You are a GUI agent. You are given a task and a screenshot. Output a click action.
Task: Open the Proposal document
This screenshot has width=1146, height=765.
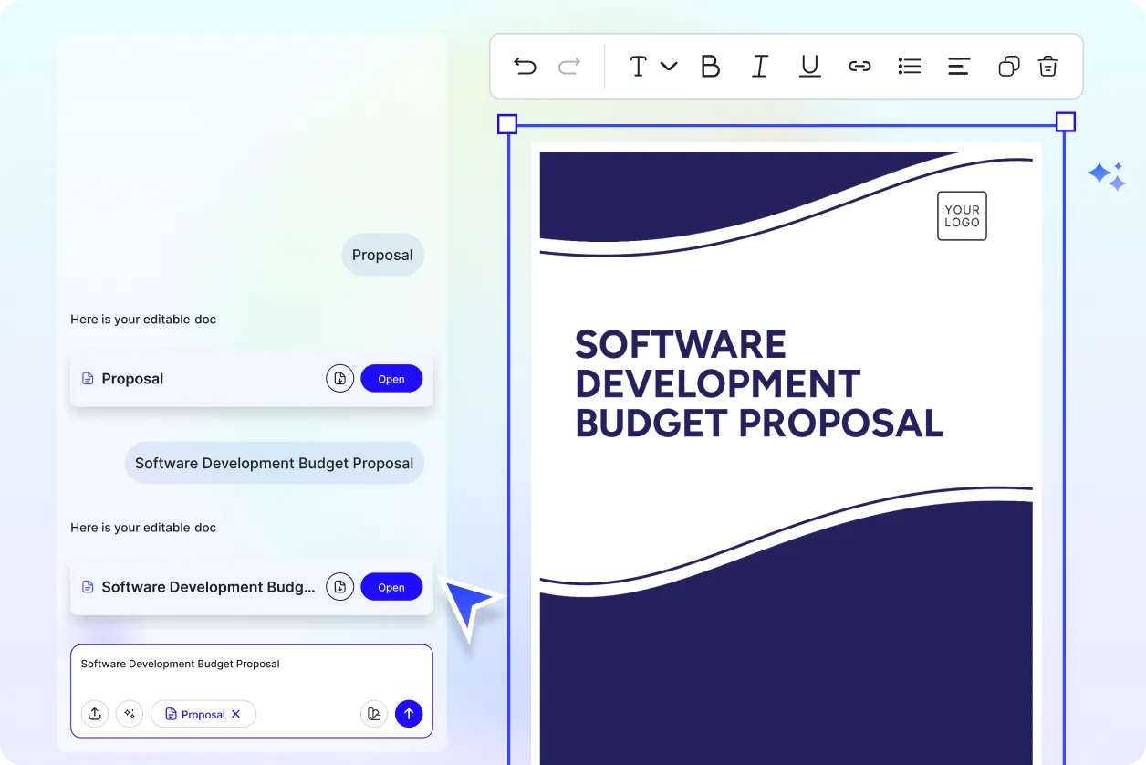pyautogui.click(x=391, y=379)
